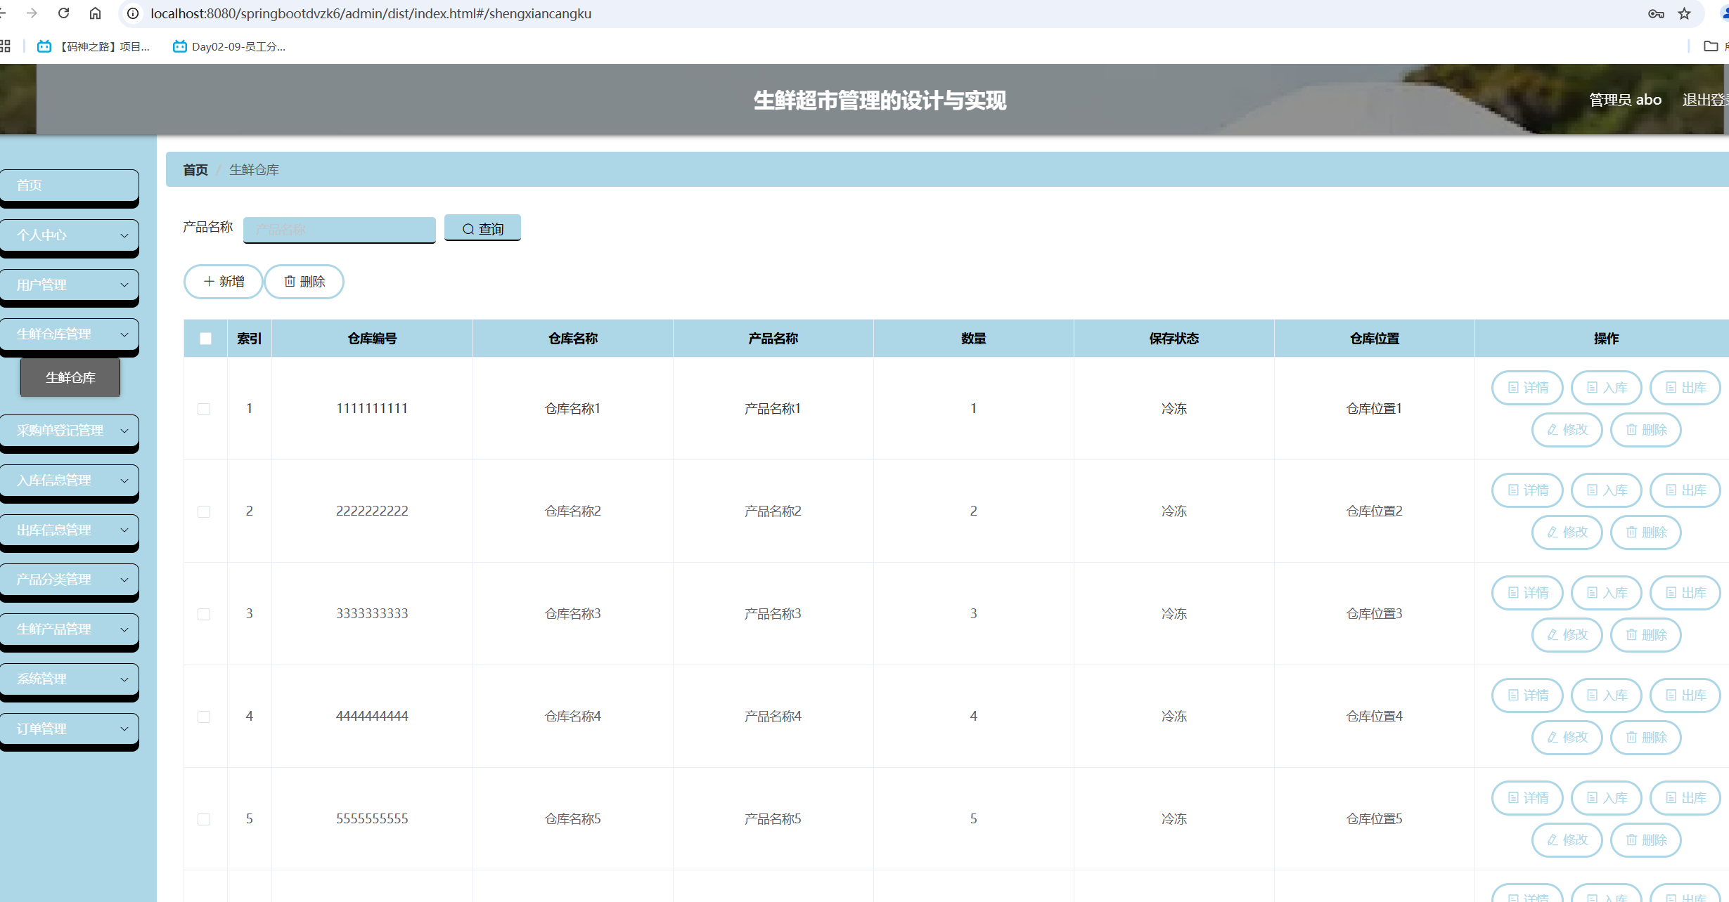This screenshot has height=902, width=1729.
Task: View site information icon in address bar
Action: pos(132,13)
